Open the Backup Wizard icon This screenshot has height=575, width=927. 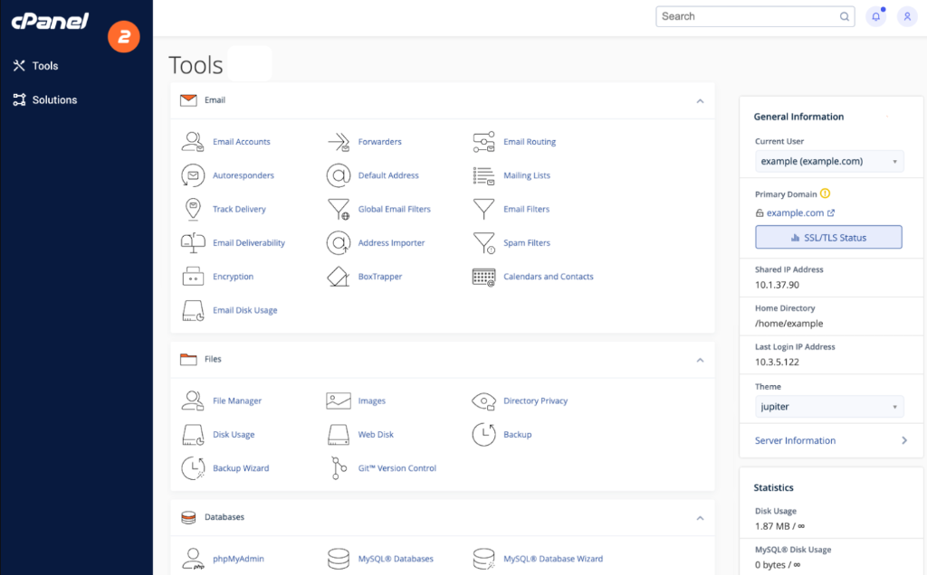(x=193, y=468)
